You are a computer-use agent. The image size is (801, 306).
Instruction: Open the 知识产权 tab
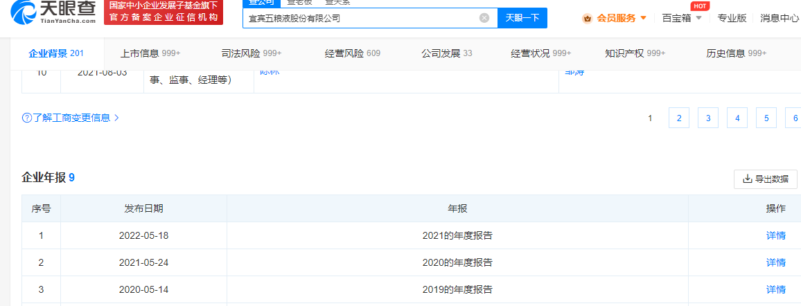click(x=634, y=53)
